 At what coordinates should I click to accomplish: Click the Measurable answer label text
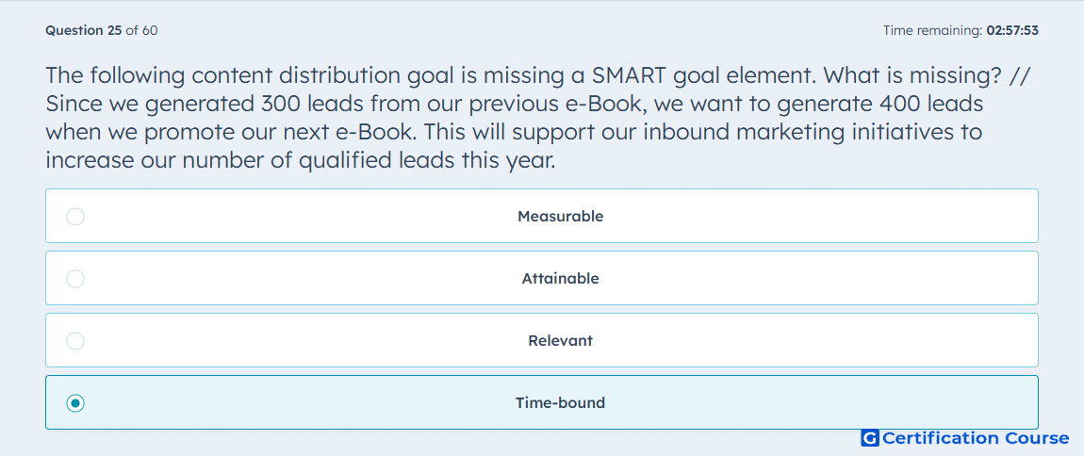click(560, 217)
